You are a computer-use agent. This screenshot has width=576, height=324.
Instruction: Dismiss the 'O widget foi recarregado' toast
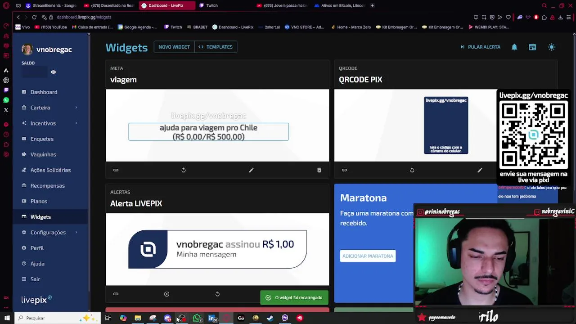coord(294,297)
